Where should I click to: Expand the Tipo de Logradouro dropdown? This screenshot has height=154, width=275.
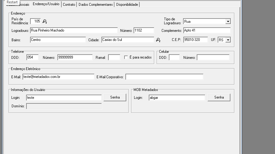pyautogui.click(x=228, y=22)
